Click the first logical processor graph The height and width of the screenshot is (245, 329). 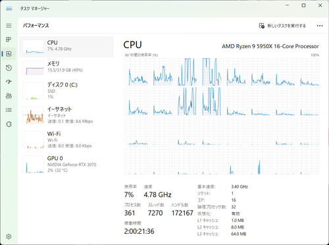(136, 72)
